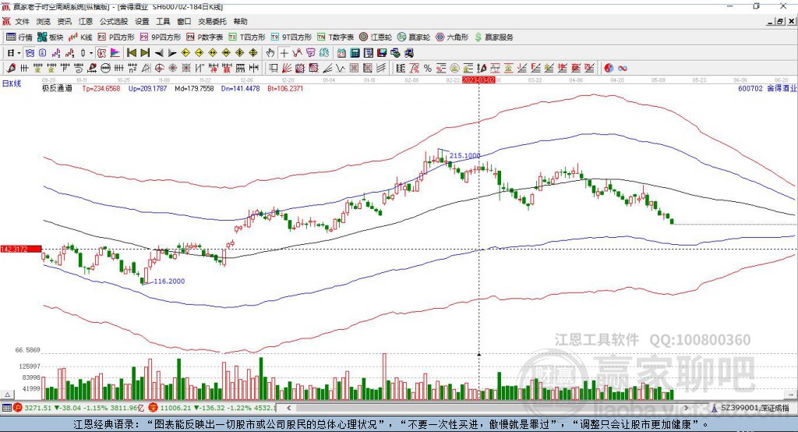This screenshot has height=432, width=798.
Task: Click the 极反通道 indicator name
Action: 57,88
